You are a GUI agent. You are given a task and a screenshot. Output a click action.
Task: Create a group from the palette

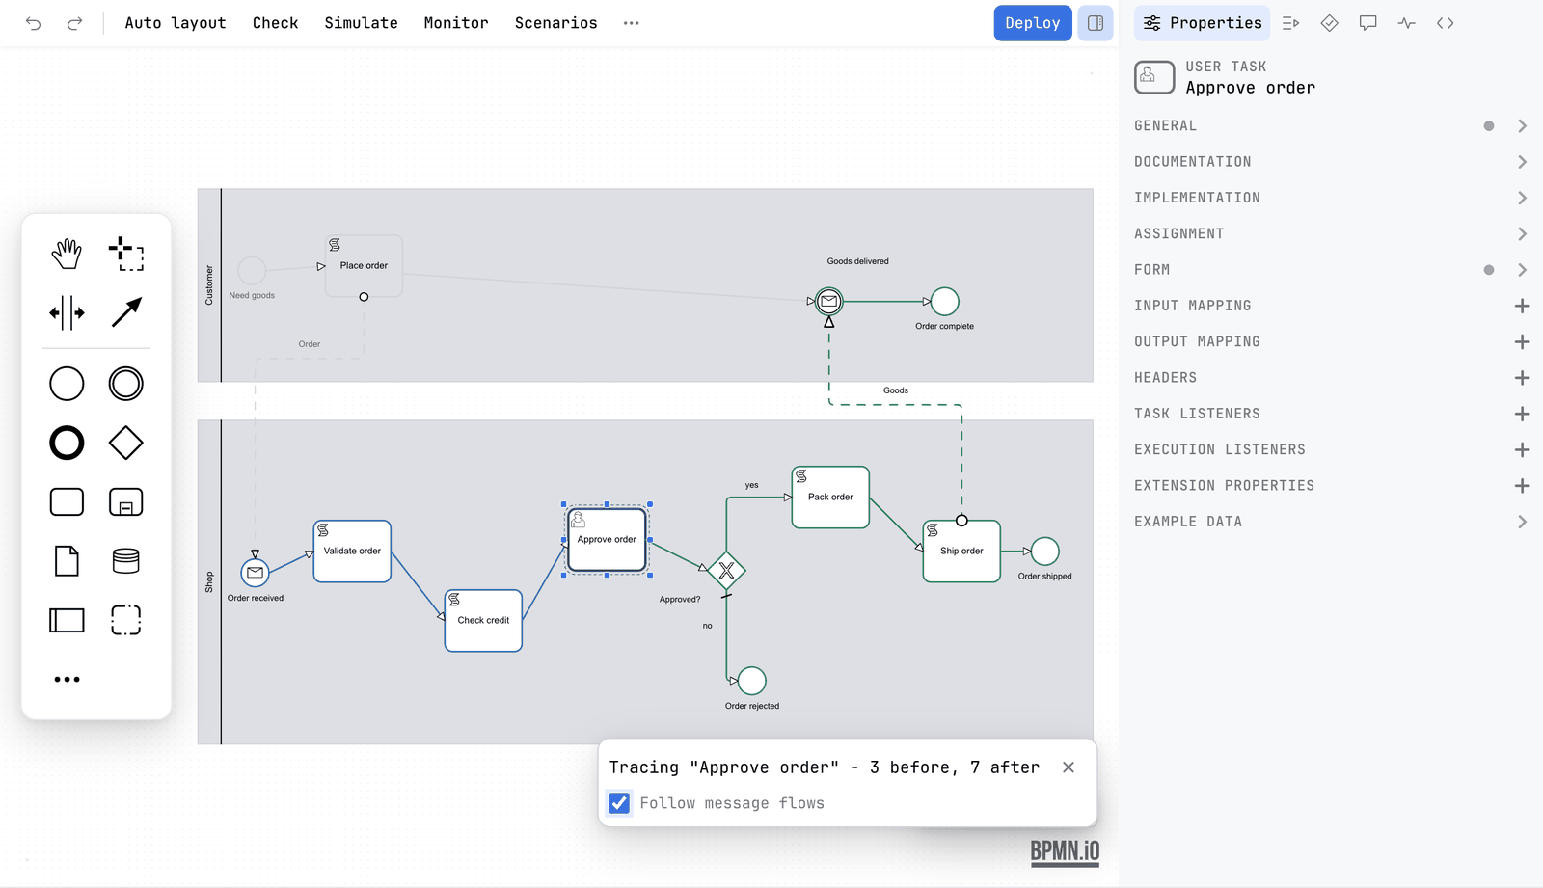pos(126,620)
